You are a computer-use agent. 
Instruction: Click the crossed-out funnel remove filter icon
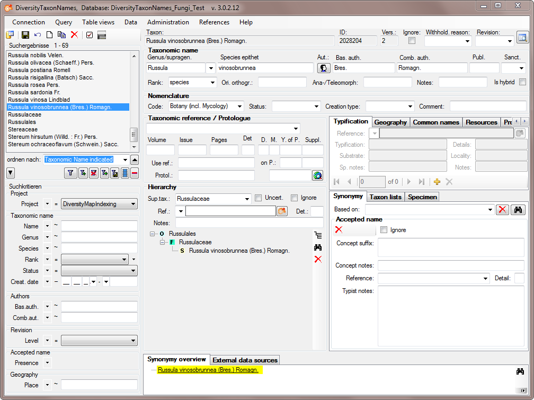click(x=94, y=173)
